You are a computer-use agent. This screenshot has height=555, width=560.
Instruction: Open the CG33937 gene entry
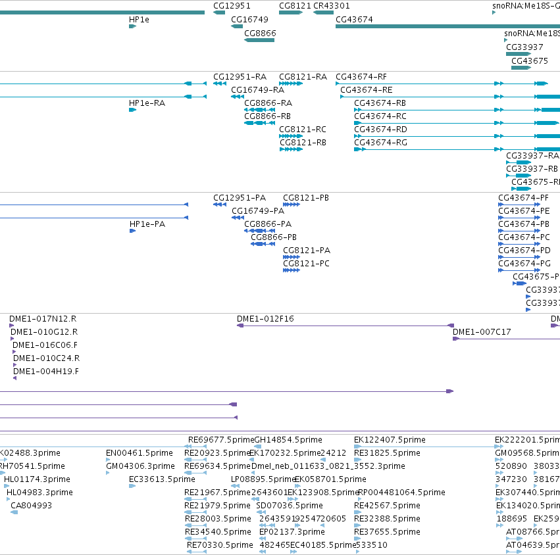click(519, 54)
